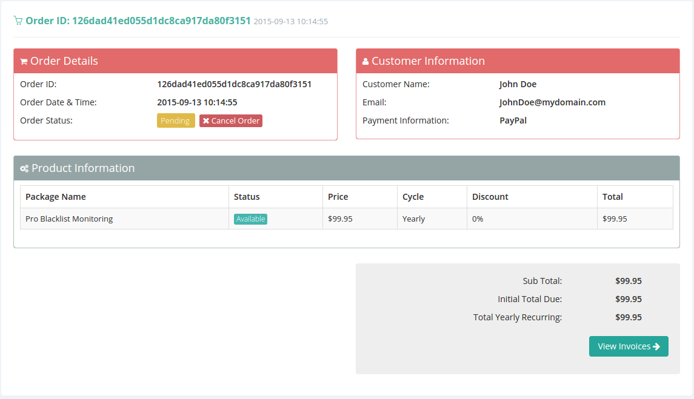Click the shopping cart icon beside Order ID heading
The height and width of the screenshot is (399, 694).
(x=18, y=21)
